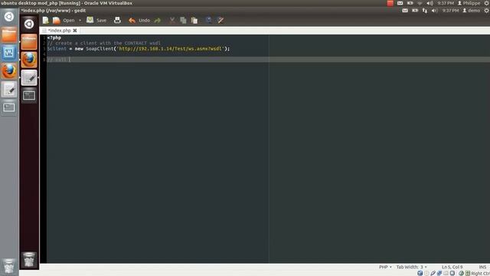The height and width of the screenshot is (276, 490).
Task: Click the VirtualBox shared folders icon
Action: (446, 273)
